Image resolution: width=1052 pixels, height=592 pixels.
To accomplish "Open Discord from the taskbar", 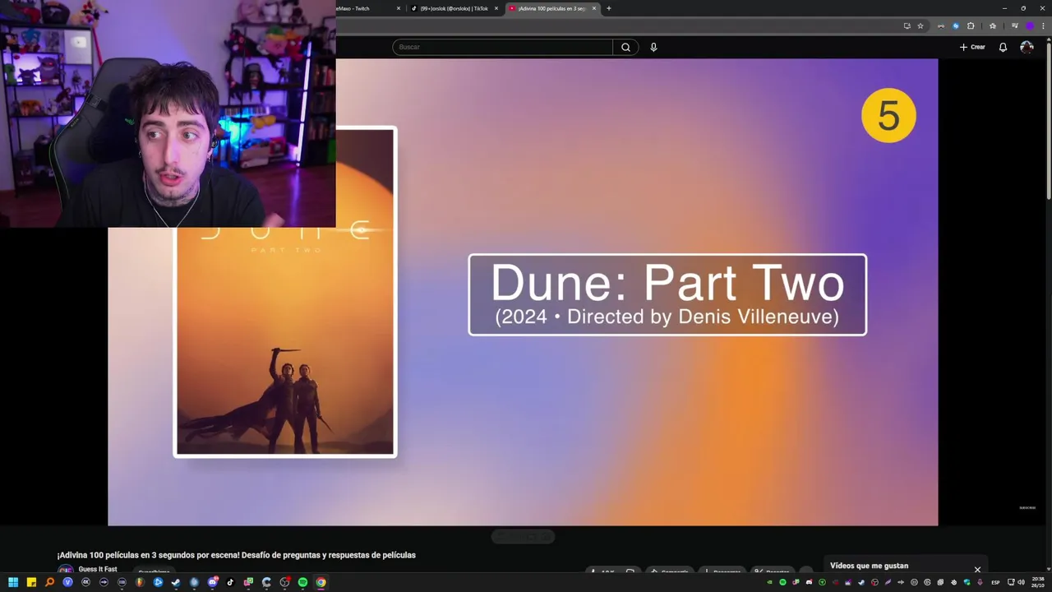I will coord(212,582).
